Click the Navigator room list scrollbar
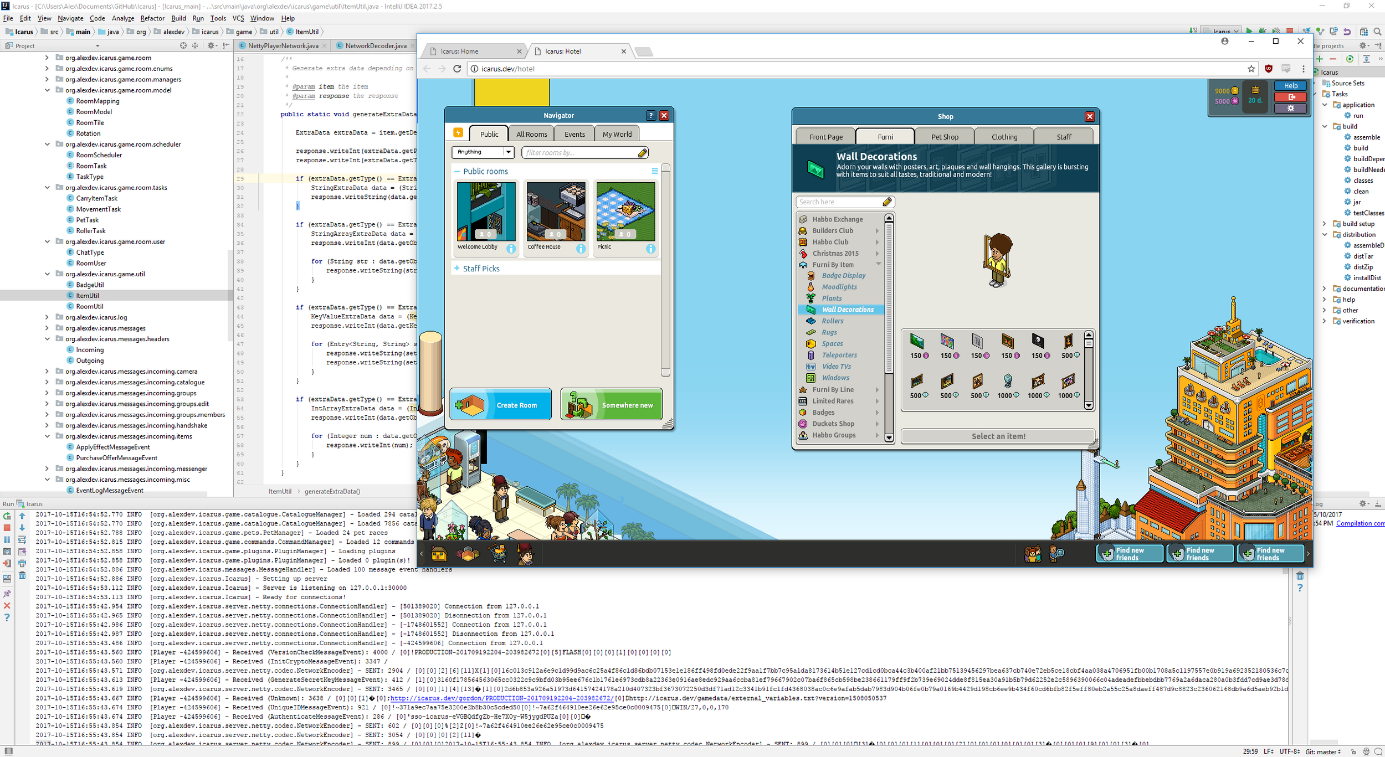This screenshot has height=757, width=1385. coord(665,270)
